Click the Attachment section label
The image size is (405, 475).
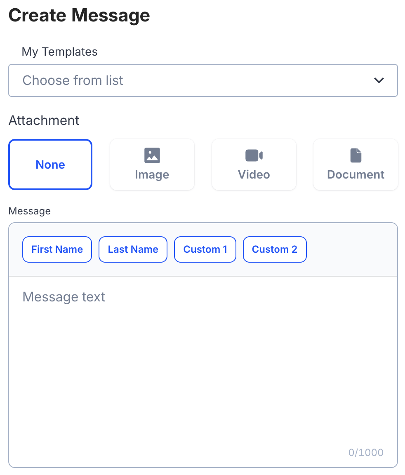click(x=44, y=120)
